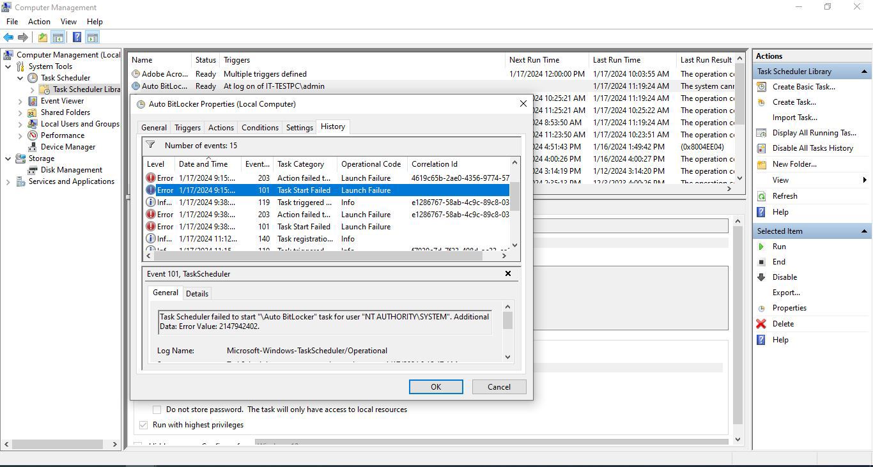Viewport: 873px width, 467px height.
Task: Click the event filter funnel icon
Action: 150,145
